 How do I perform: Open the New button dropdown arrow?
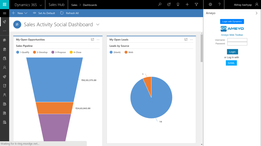26,13
